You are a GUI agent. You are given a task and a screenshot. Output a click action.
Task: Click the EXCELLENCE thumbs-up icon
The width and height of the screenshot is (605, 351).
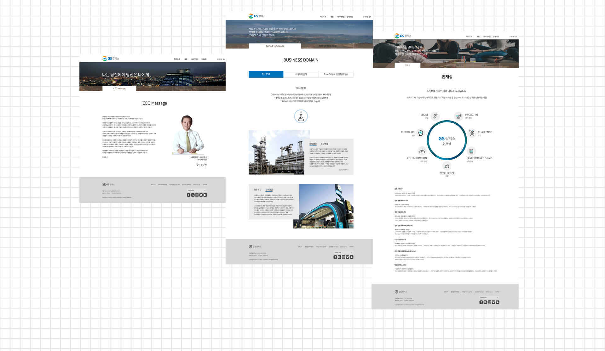447,166
